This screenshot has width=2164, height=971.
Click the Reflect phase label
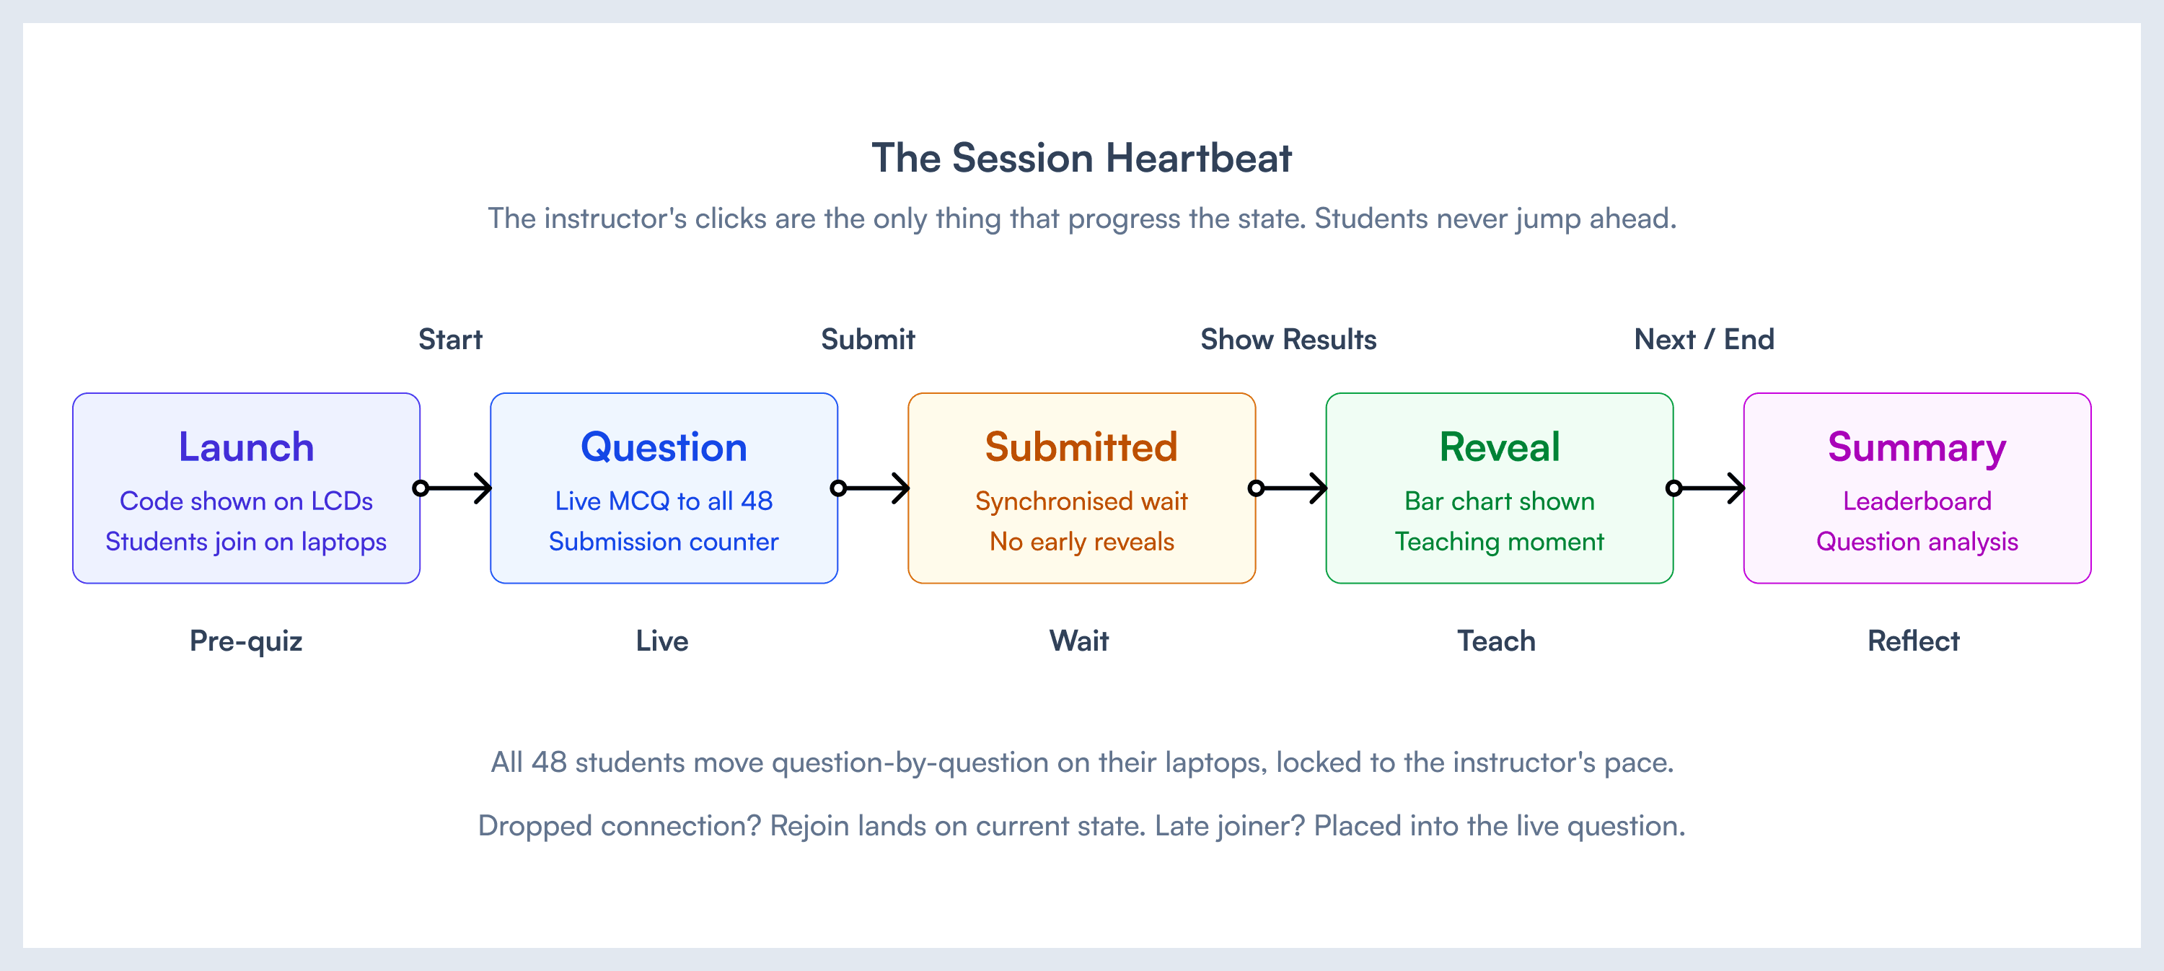1913,641
